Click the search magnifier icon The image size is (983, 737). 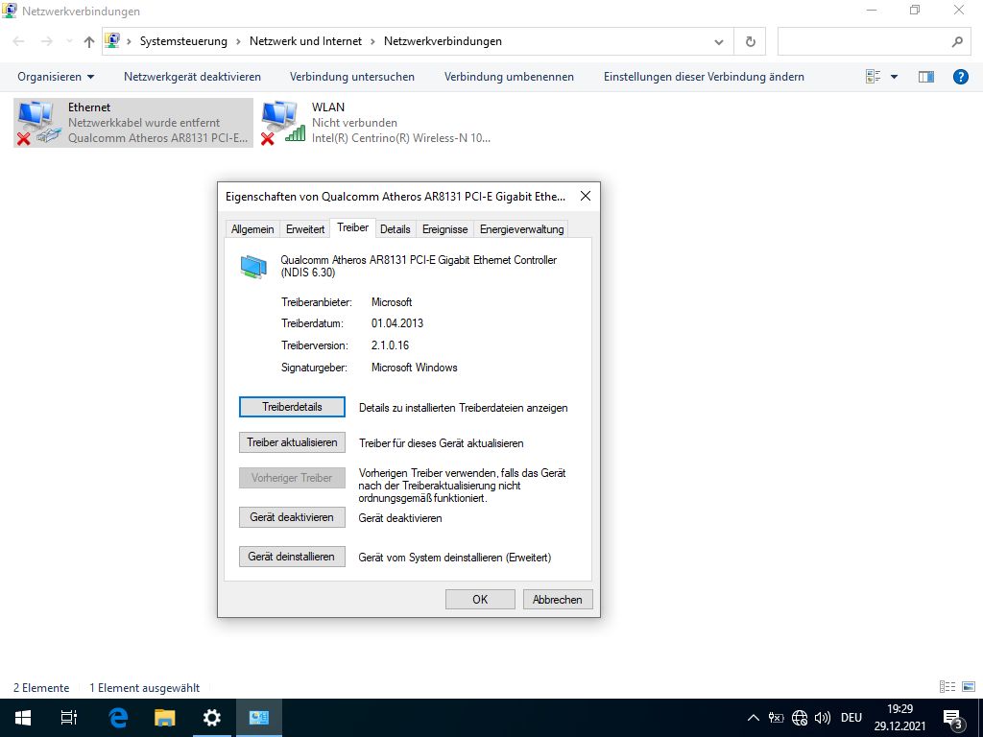pyautogui.click(x=957, y=41)
